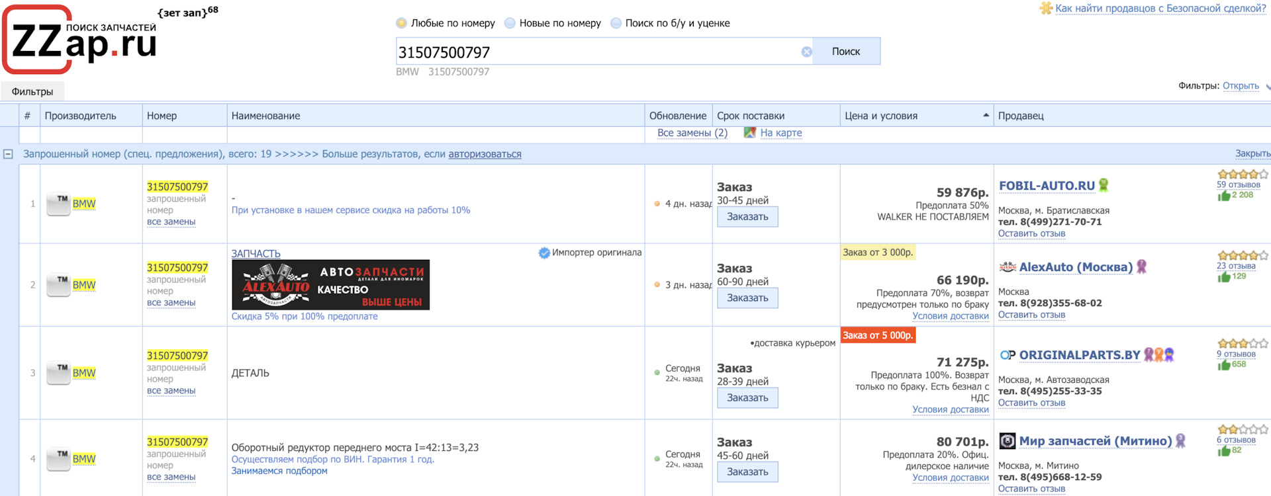Open the Скидка 5% при 100% предоплате link
The image size is (1271, 496).
coord(305,316)
